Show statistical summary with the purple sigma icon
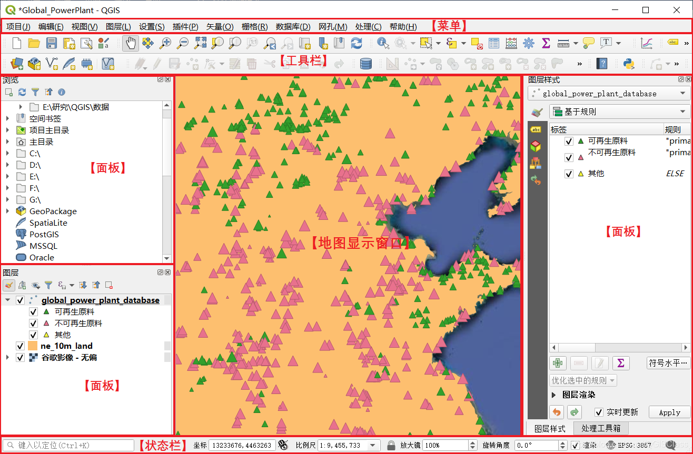Image resolution: width=693 pixels, height=454 pixels. coord(546,43)
